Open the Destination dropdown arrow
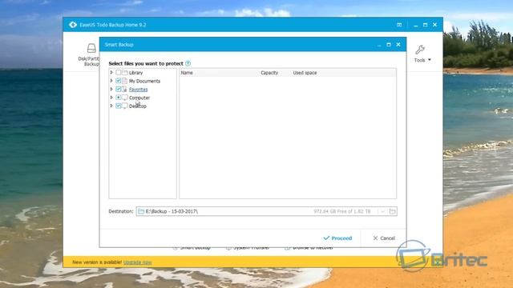Image resolution: width=513 pixels, height=288 pixels. [382, 211]
